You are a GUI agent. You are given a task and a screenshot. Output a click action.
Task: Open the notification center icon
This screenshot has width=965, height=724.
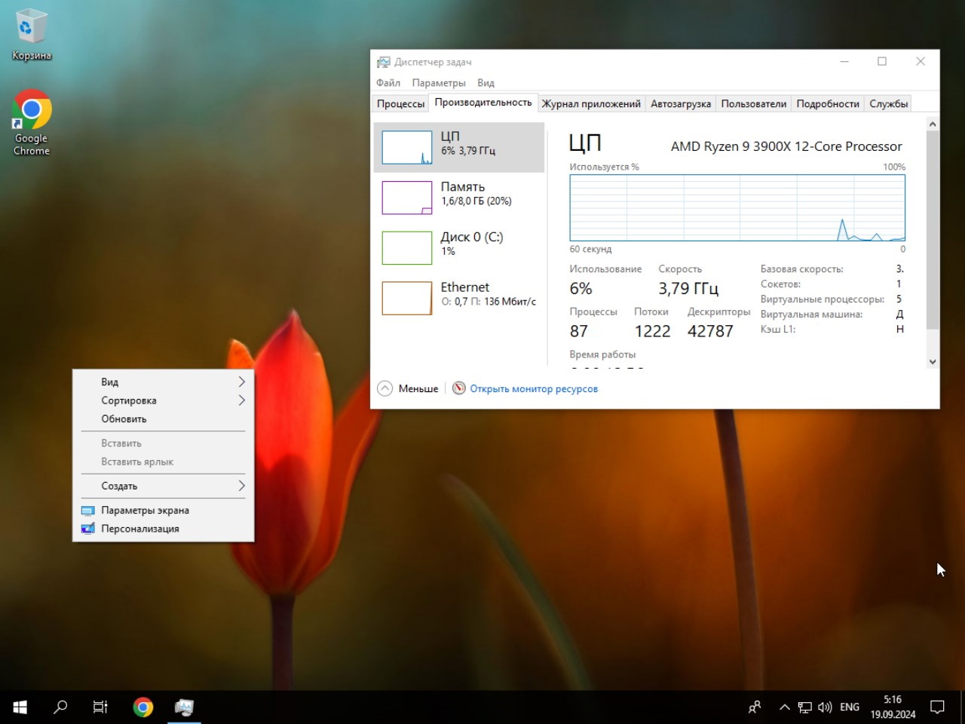click(937, 707)
